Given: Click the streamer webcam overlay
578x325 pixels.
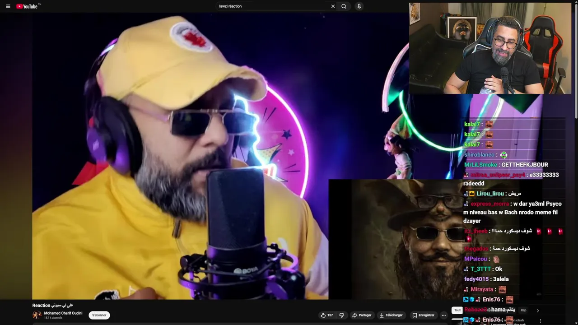Looking at the screenshot, I should [x=490, y=48].
